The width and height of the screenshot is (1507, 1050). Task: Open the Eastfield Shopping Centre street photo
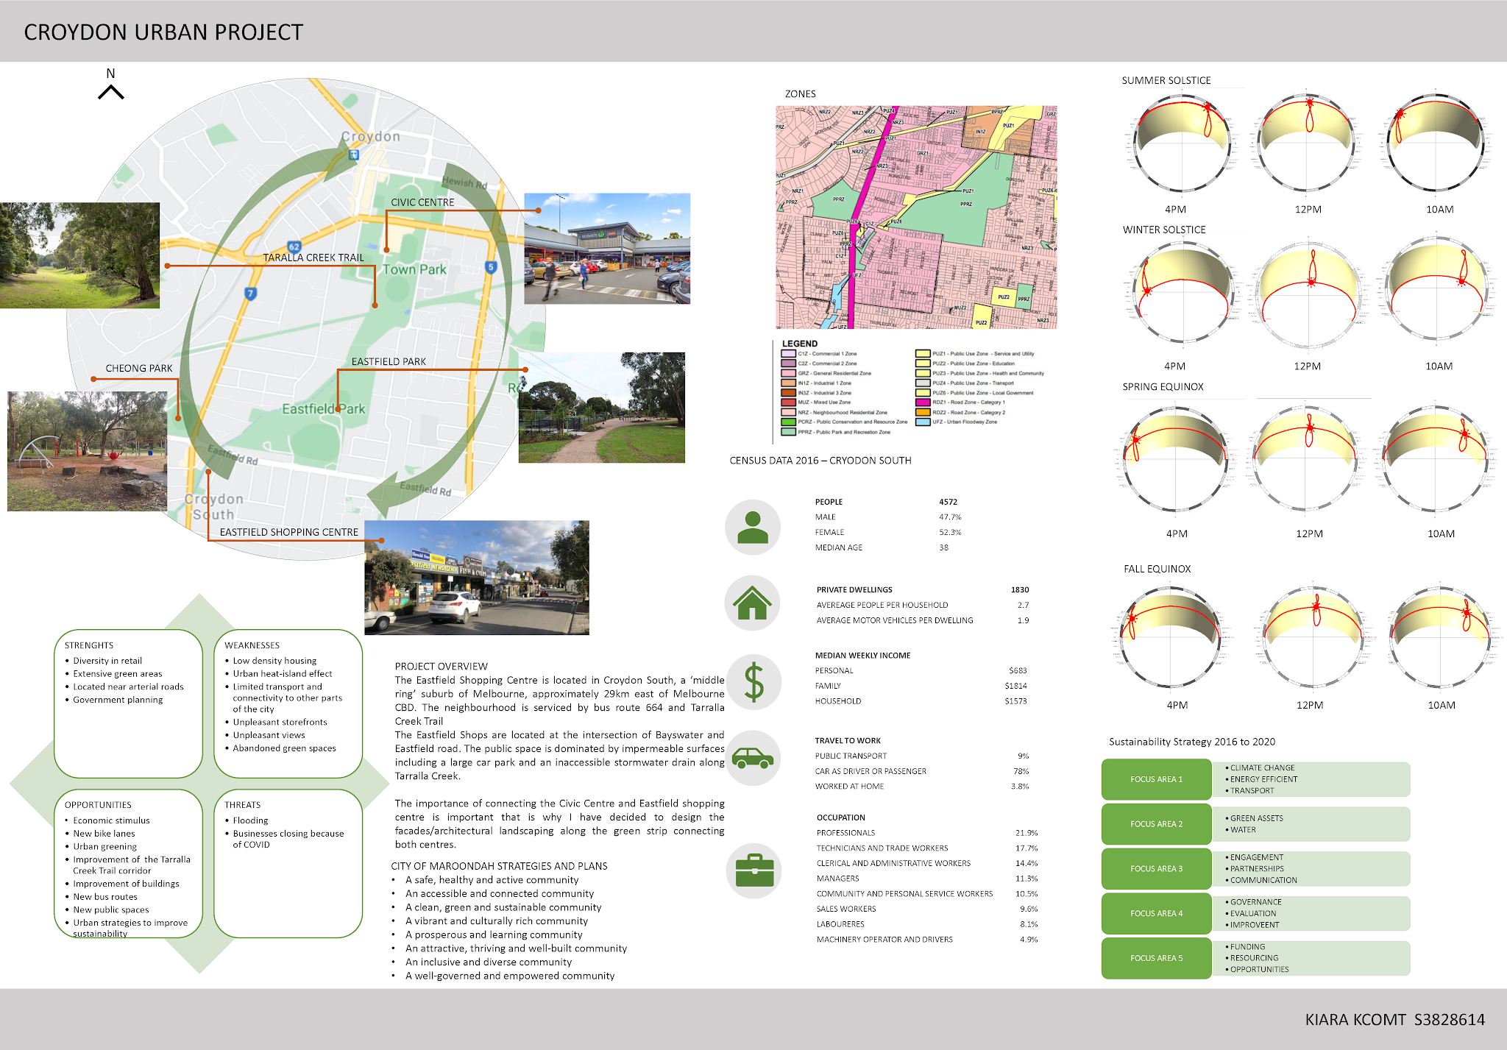[477, 578]
